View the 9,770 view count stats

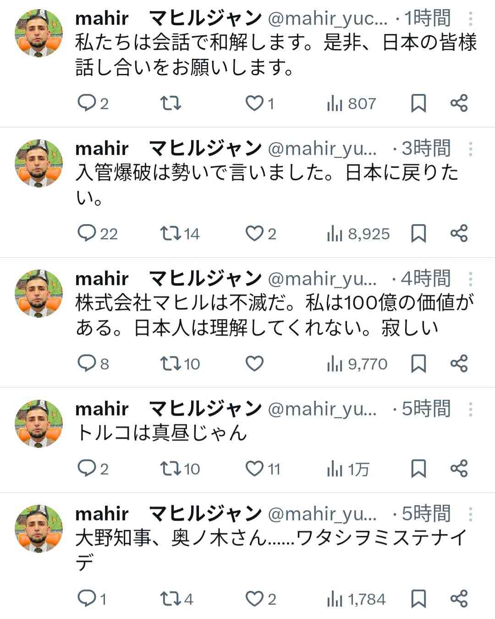pos(357,364)
